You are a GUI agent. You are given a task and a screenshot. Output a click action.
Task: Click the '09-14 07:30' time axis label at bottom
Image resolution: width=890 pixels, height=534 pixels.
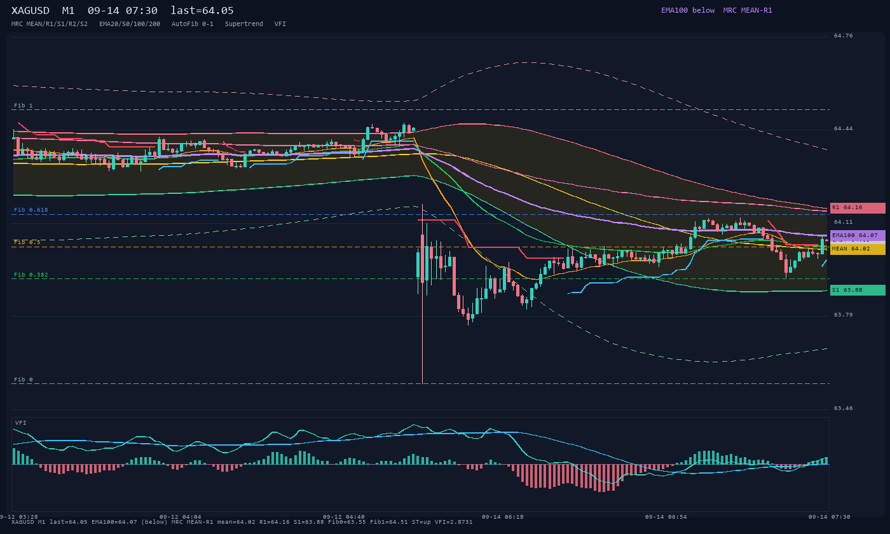tap(830, 517)
